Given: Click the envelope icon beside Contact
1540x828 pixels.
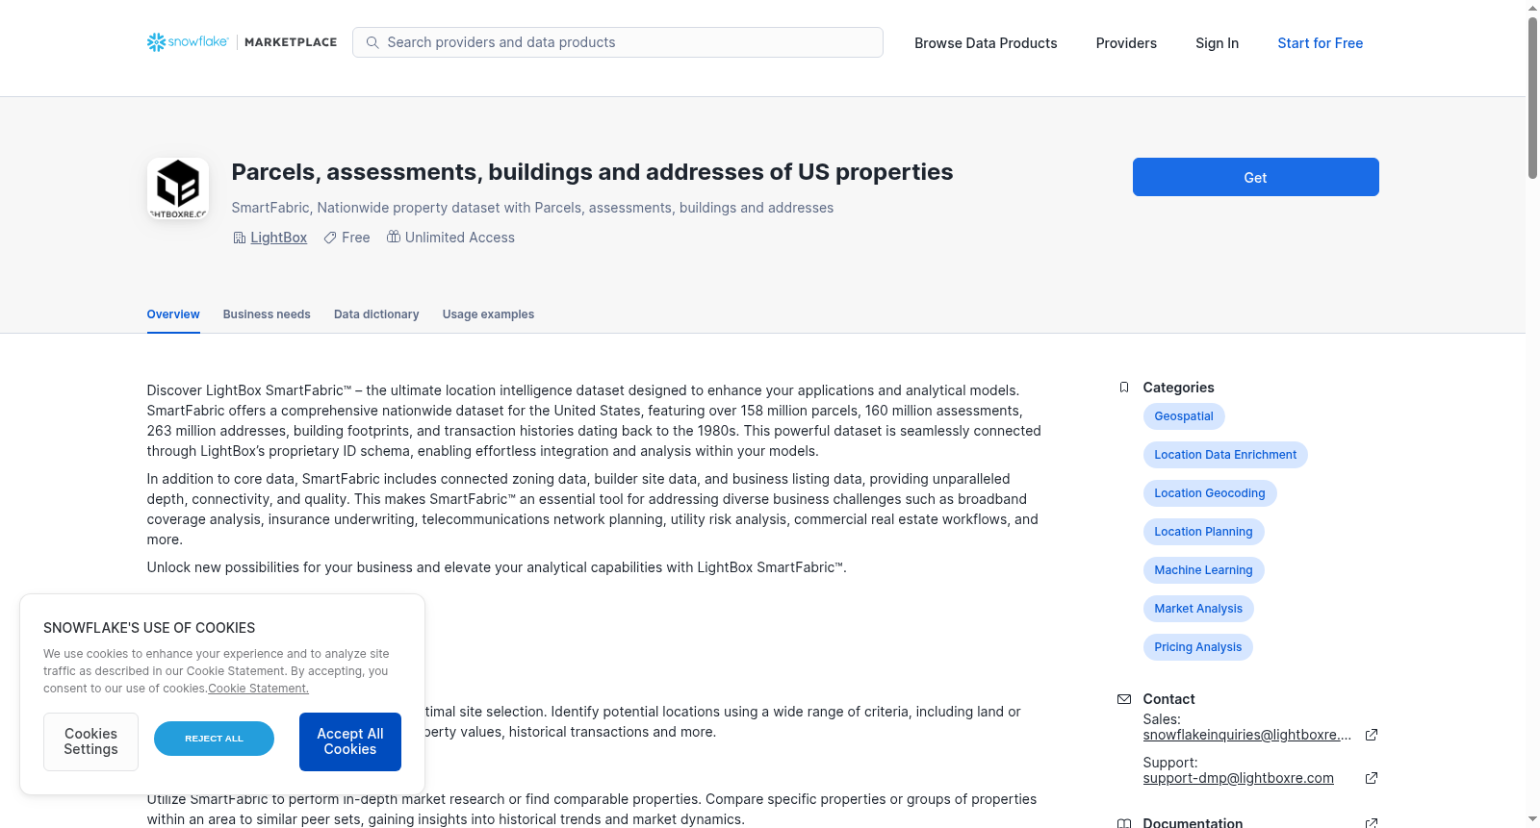Looking at the screenshot, I should pyautogui.click(x=1124, y=699).
